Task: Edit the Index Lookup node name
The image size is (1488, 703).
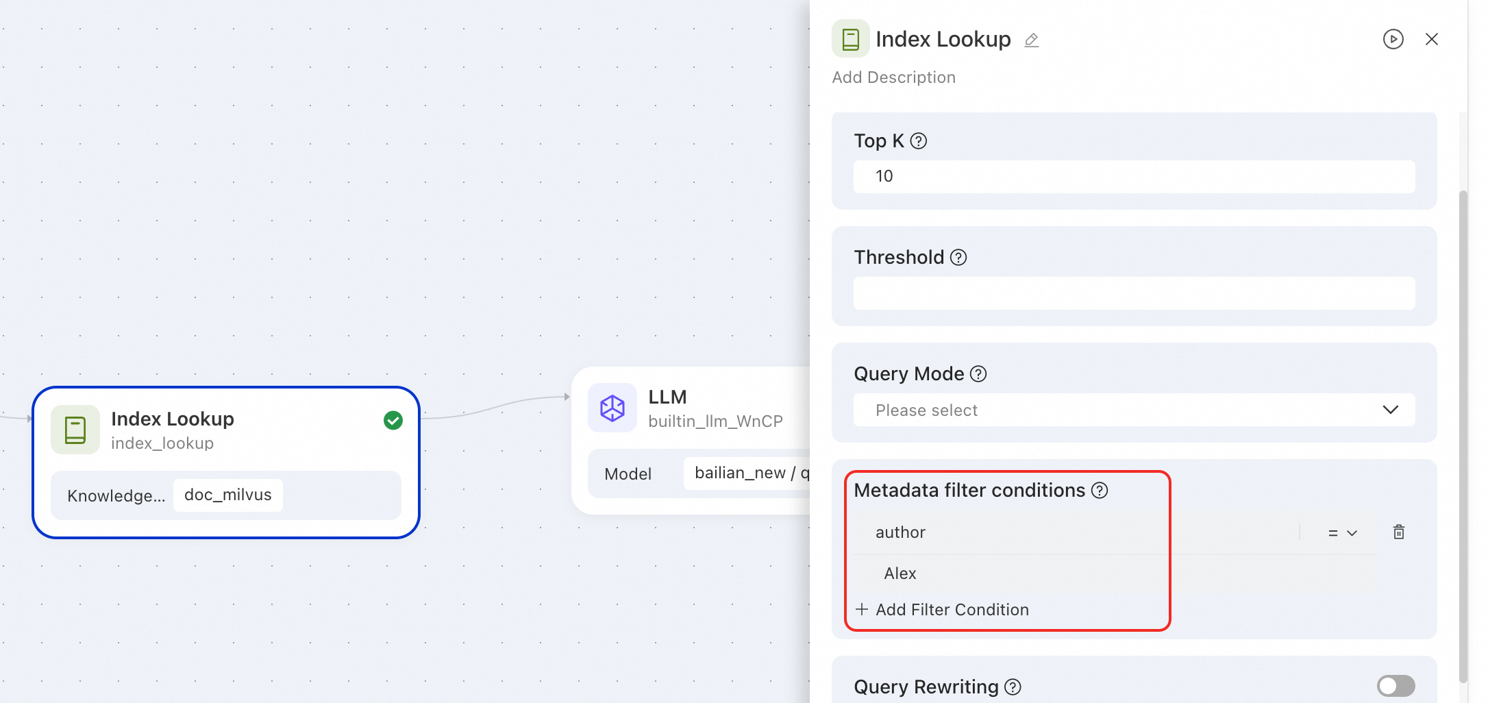Action: tap(1032, 40)
